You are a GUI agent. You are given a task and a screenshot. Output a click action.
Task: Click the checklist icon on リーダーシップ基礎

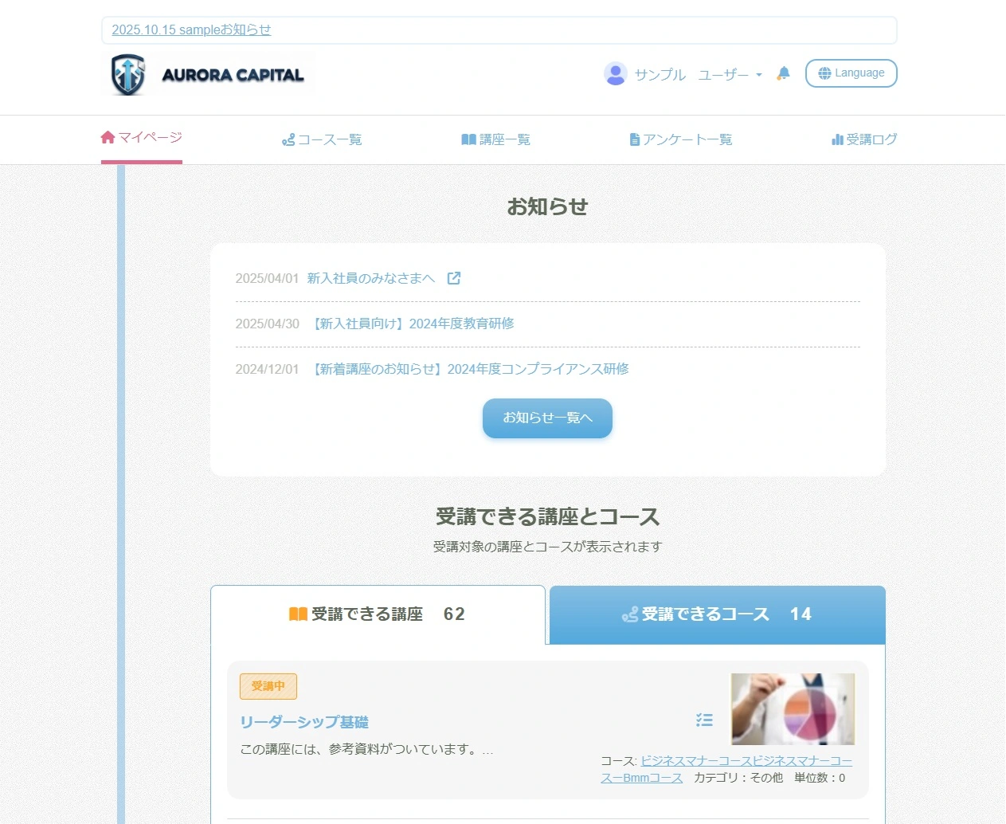click(704, 720)
